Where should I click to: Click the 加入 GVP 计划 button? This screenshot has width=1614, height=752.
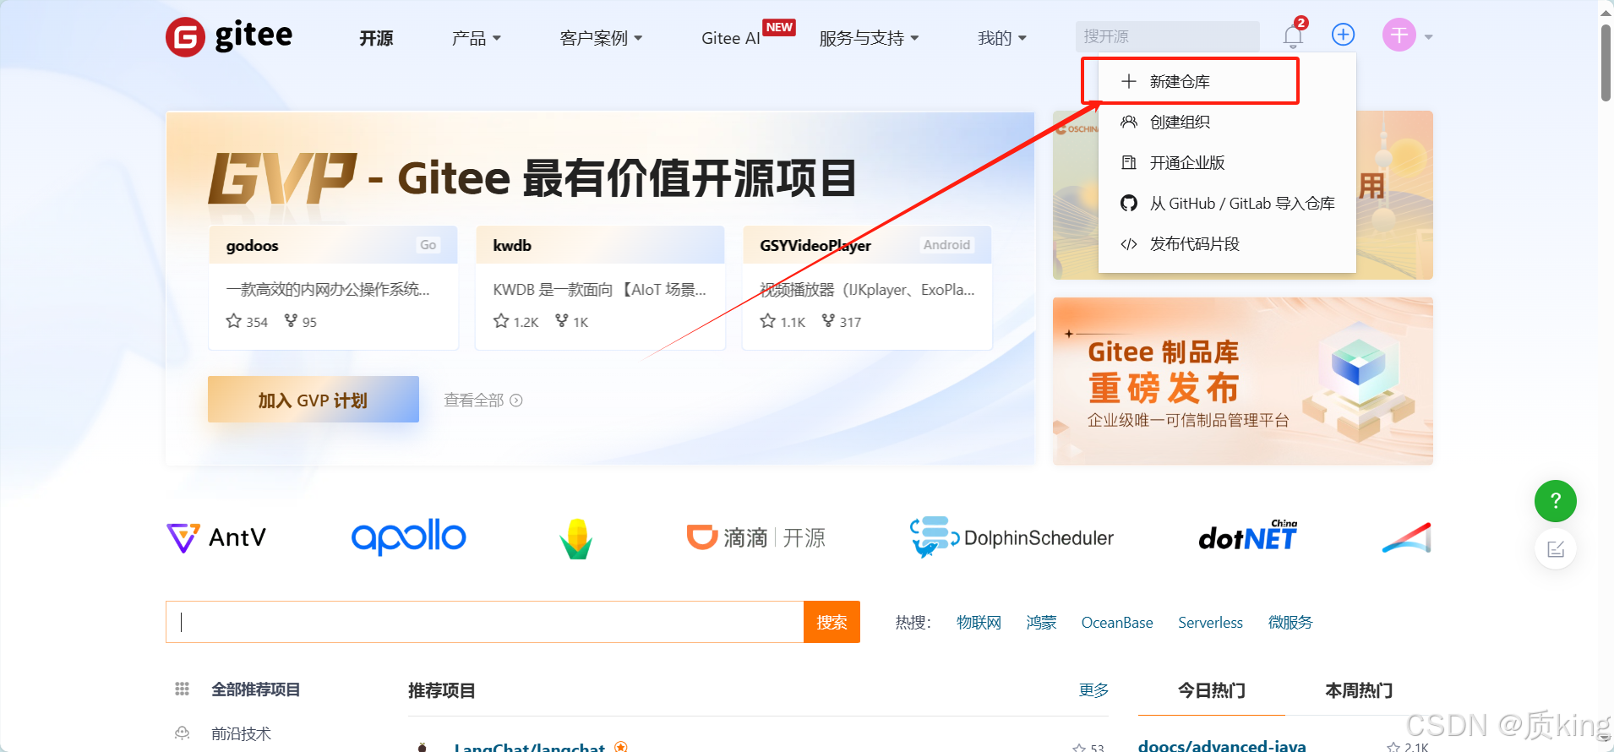(314, 400)
